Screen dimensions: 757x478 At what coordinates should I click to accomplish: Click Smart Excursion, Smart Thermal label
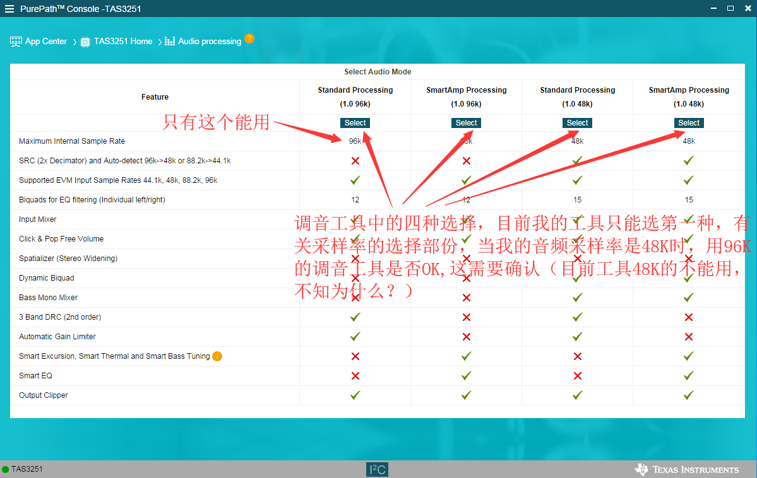(x=114, y=356)
